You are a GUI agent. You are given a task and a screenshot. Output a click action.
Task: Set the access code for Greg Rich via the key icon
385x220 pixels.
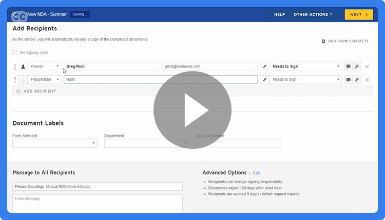(357, 67)
